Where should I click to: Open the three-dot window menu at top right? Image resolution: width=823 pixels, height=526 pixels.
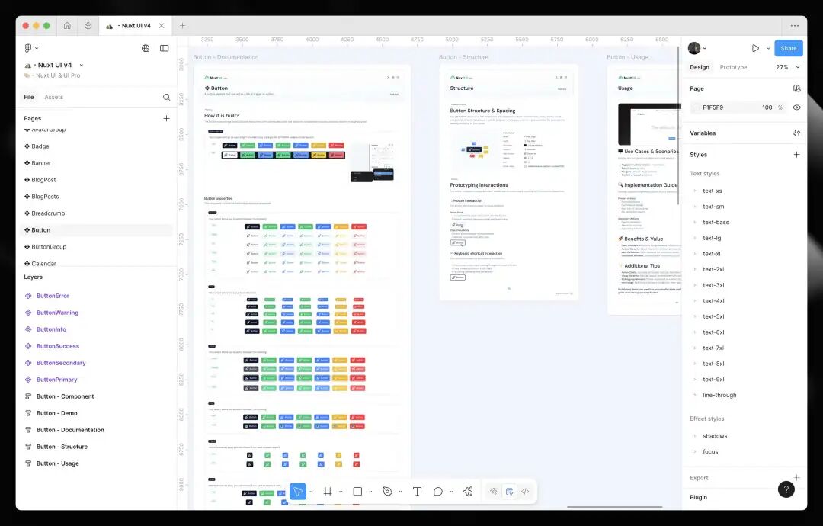795,26
